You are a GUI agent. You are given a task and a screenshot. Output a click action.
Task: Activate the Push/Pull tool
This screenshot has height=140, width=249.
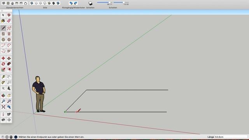9,58
